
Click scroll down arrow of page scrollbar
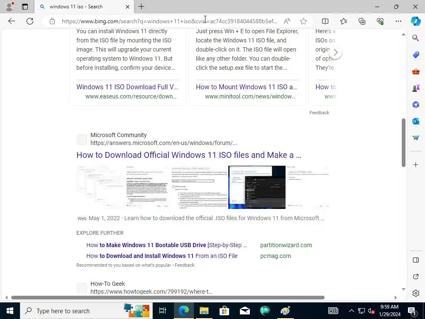click(x=403, y=290)
